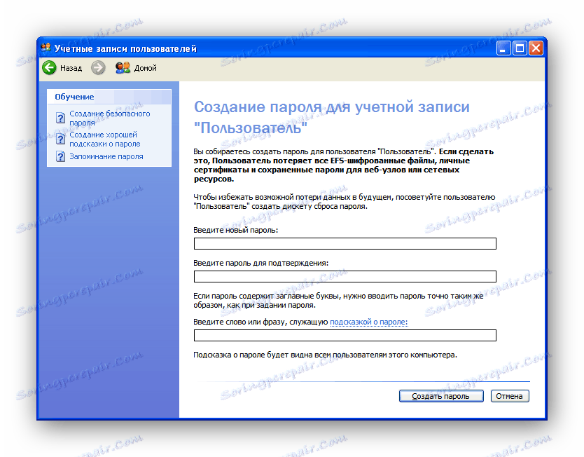Click the User Accounts title bar icon
The height and width of the screenshot is (457, 584).
(46, 48)
